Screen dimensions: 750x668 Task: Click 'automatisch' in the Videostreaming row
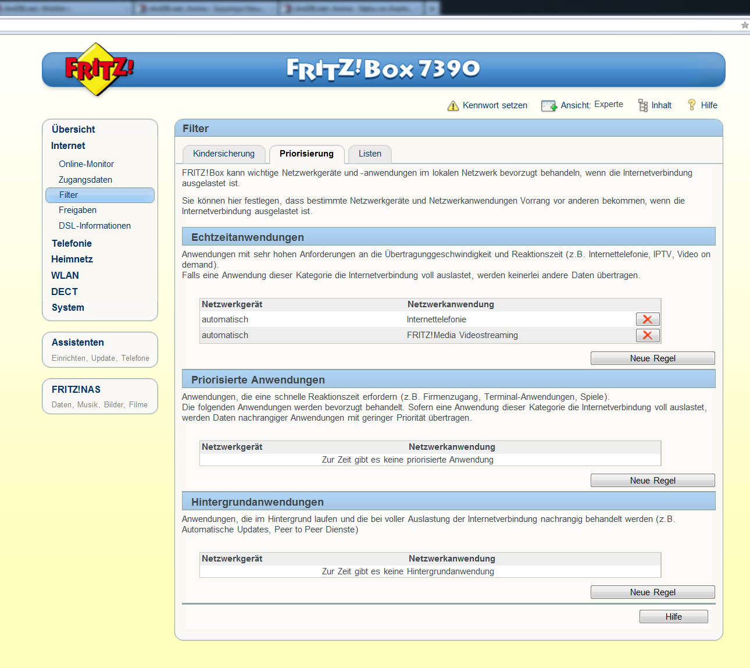tap(225, 335)
